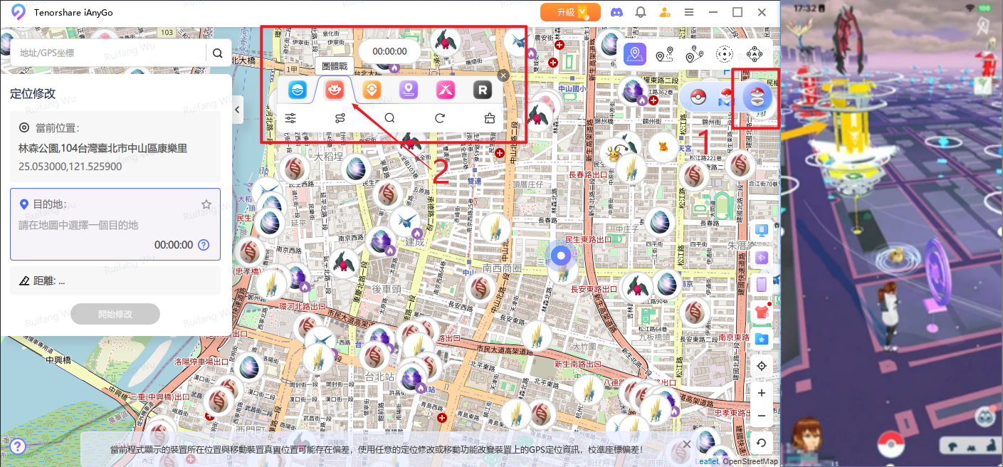This screenshot has width=1003, height=467.
Task: Click the address search magnifier button
Action: pos(218,53)
